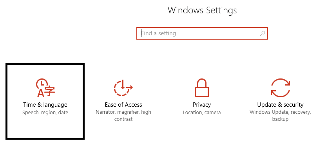This screenshot has width=326, height=153.
Task: Choose the Update & security tile
Action: [x=280, y=101]
